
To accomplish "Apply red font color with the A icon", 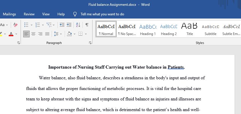I will tap(11, 34).
